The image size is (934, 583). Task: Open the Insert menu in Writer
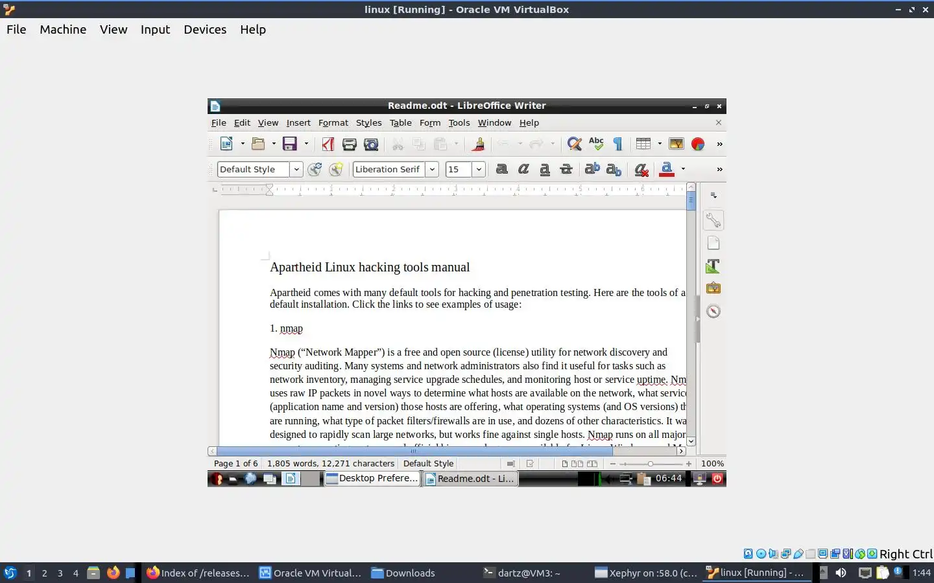pyautogui.click(x=298, y=122)
